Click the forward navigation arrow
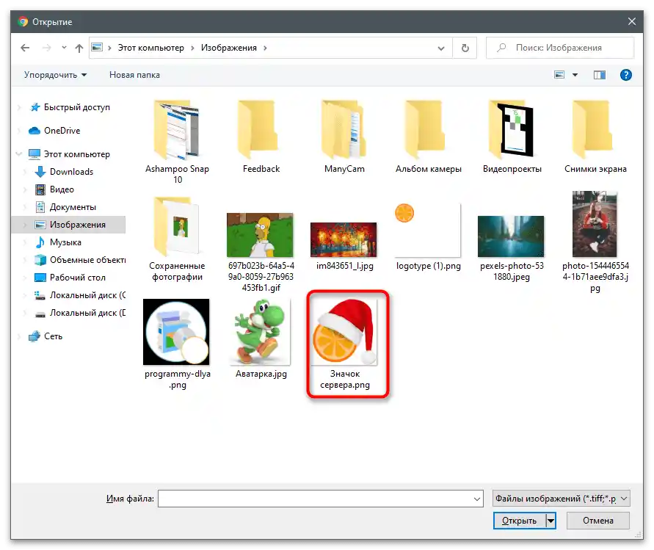This screenshot has height=550, width=654. [47, 48]
